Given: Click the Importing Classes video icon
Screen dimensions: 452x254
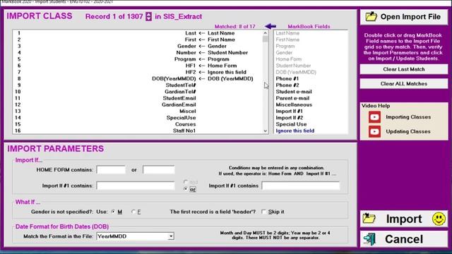Looking at the screenshot, I should pos(374,117).
